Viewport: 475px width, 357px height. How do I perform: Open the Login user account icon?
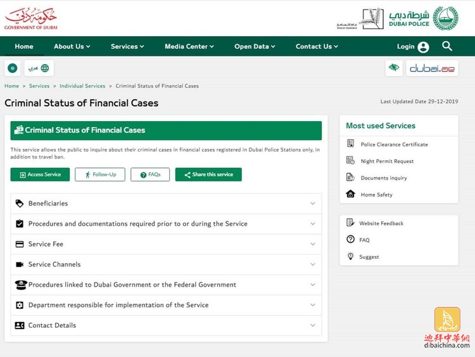pyautogui.click(x=423, y=47)
